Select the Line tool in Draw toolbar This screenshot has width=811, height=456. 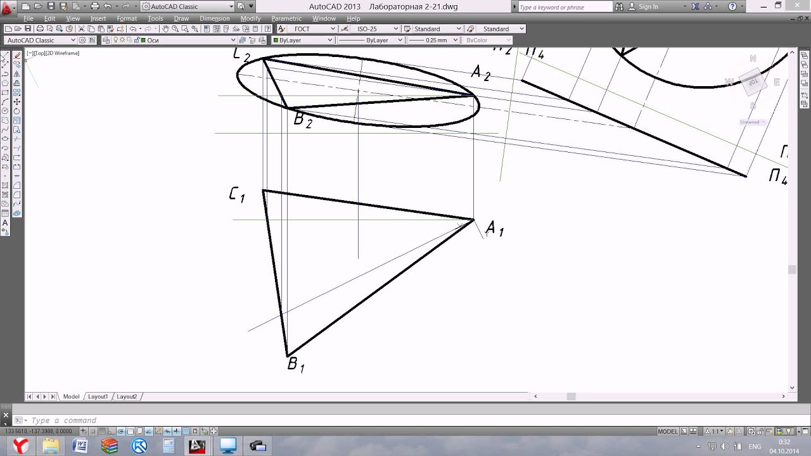point(5,55)
